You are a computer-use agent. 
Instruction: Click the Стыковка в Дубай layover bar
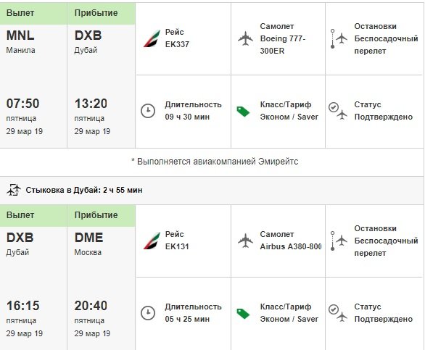point(212,190)
